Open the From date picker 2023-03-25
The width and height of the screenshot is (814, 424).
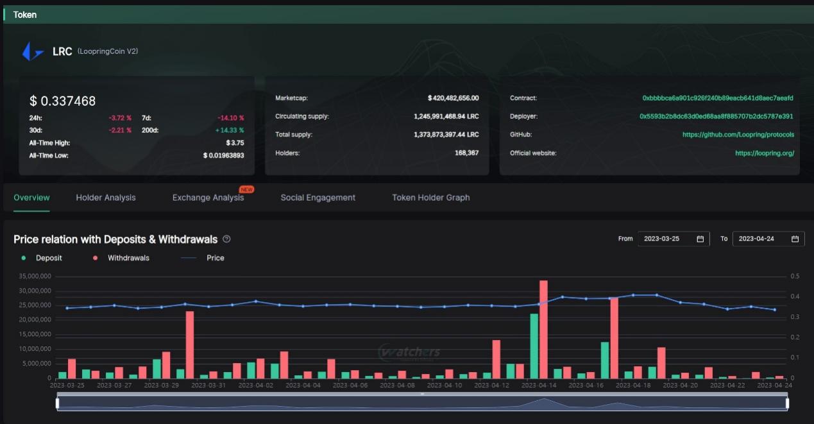[x=667, y=239]
